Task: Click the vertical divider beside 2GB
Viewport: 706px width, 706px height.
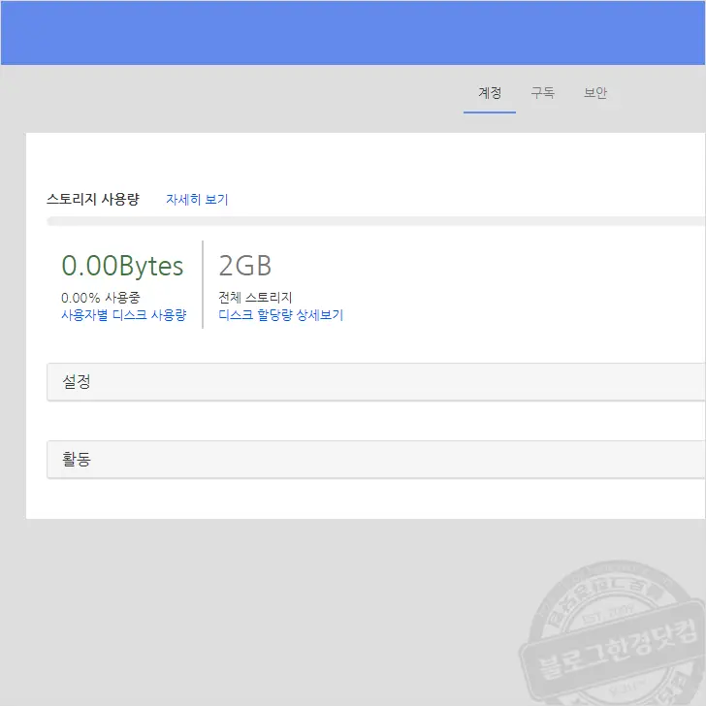Action: point(203,284)
